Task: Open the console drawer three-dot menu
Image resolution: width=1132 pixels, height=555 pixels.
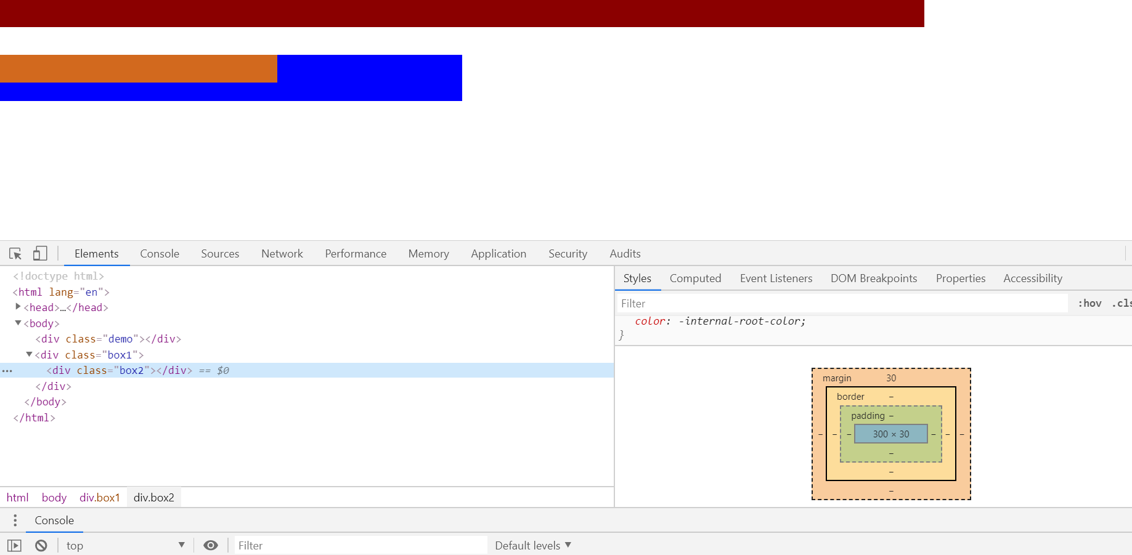Action: 15,521
